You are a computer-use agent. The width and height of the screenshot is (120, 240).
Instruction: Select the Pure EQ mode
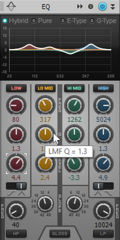[42, 21]
